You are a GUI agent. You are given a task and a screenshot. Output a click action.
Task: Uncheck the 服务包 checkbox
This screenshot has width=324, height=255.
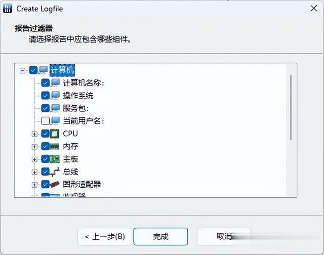point(45,108)
